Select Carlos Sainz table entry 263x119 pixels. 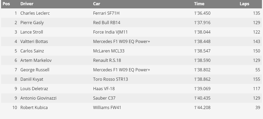pos(32,51)
